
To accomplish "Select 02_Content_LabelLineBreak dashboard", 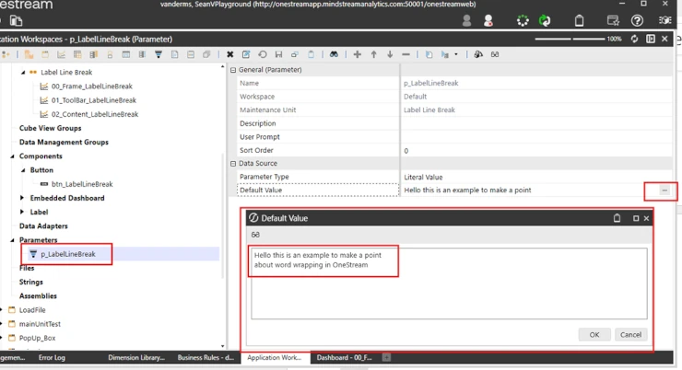I will [x=95, y=114].
